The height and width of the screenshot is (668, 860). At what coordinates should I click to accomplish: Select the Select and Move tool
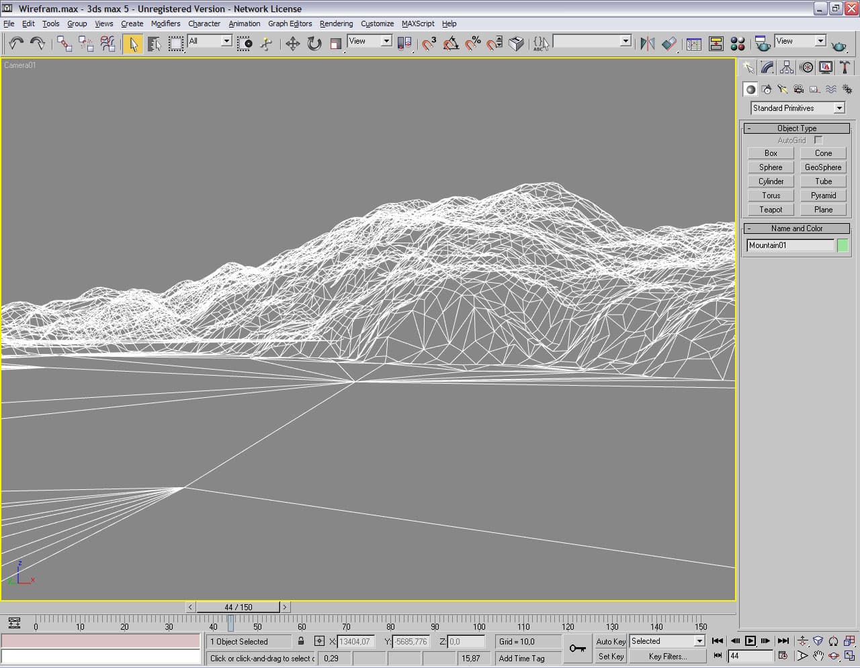pyautogui.click(x=292, y=44)
